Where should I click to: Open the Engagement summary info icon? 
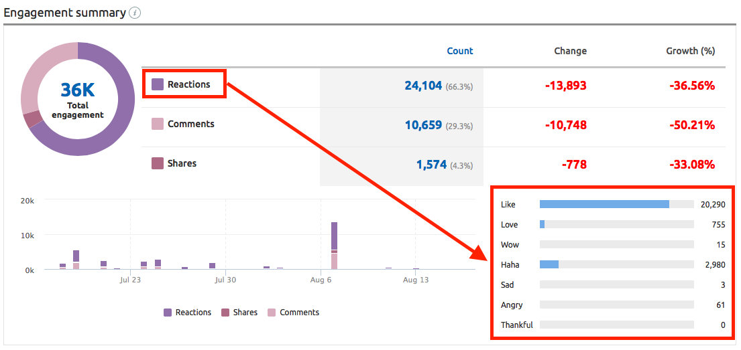[x=135, y=13]
